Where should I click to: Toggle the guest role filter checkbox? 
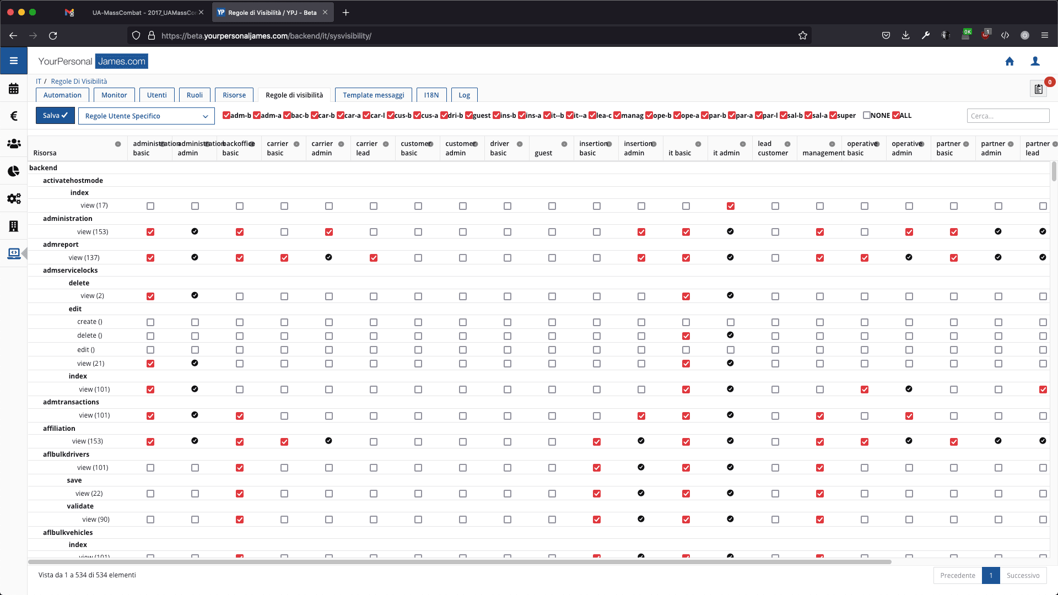click(469, 116)
